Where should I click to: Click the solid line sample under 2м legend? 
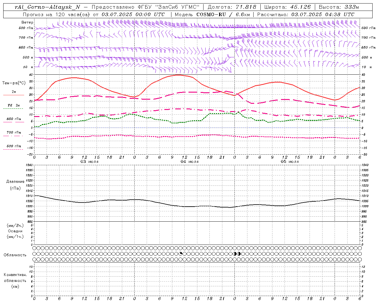point(14,95)
